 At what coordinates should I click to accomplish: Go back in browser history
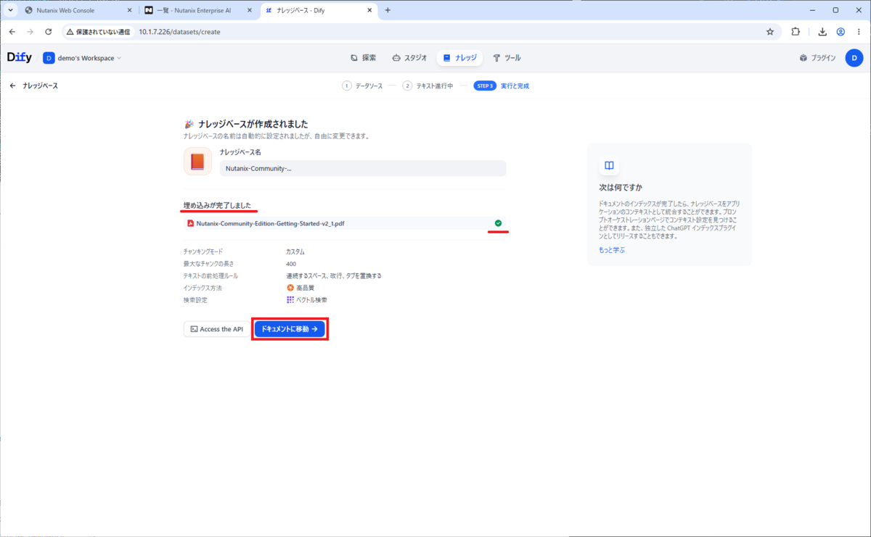coord(12,32)
